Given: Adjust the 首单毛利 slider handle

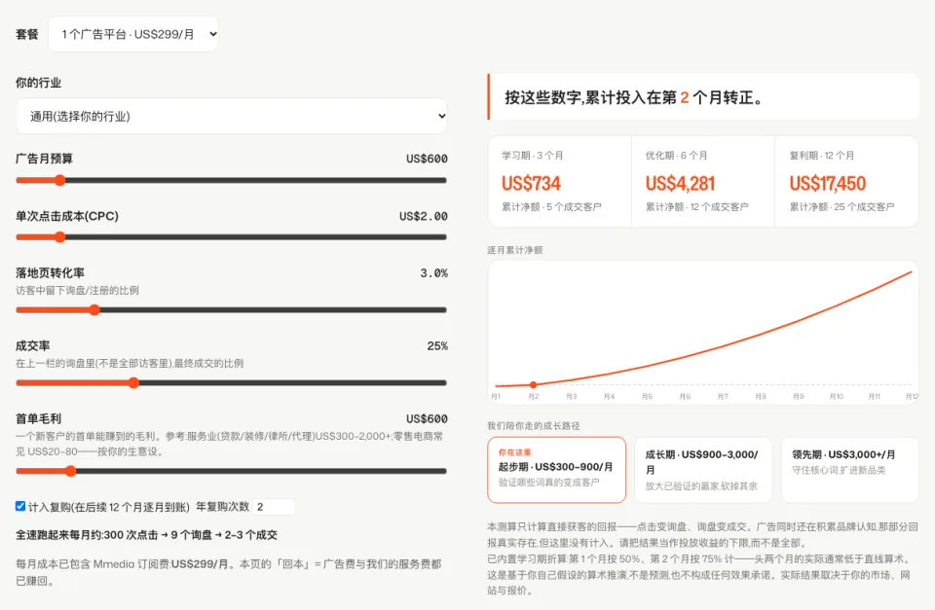Looking at the screenshot, I should pos(70,471).
